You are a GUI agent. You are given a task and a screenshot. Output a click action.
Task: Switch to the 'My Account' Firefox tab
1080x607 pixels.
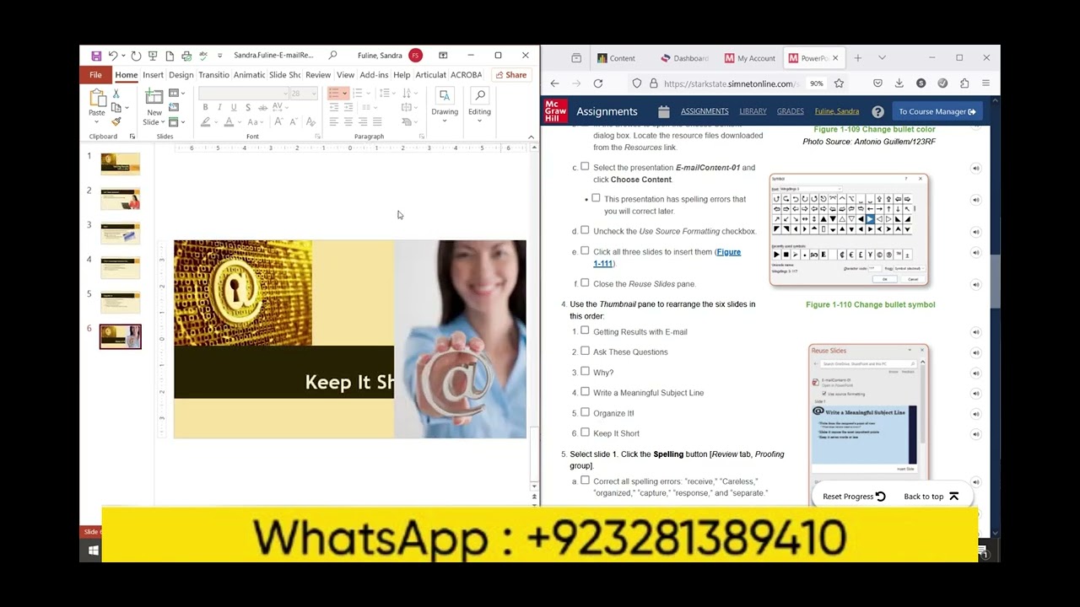click(x=749, y=58)
